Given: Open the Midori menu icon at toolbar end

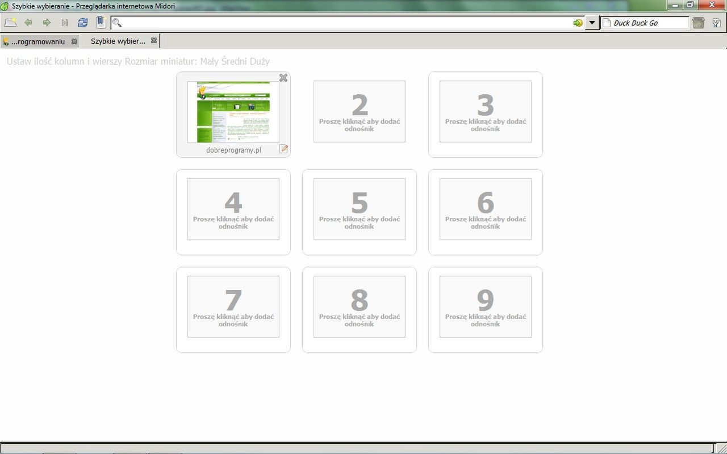Looking at the screenshot, I should tap(717, 23).
